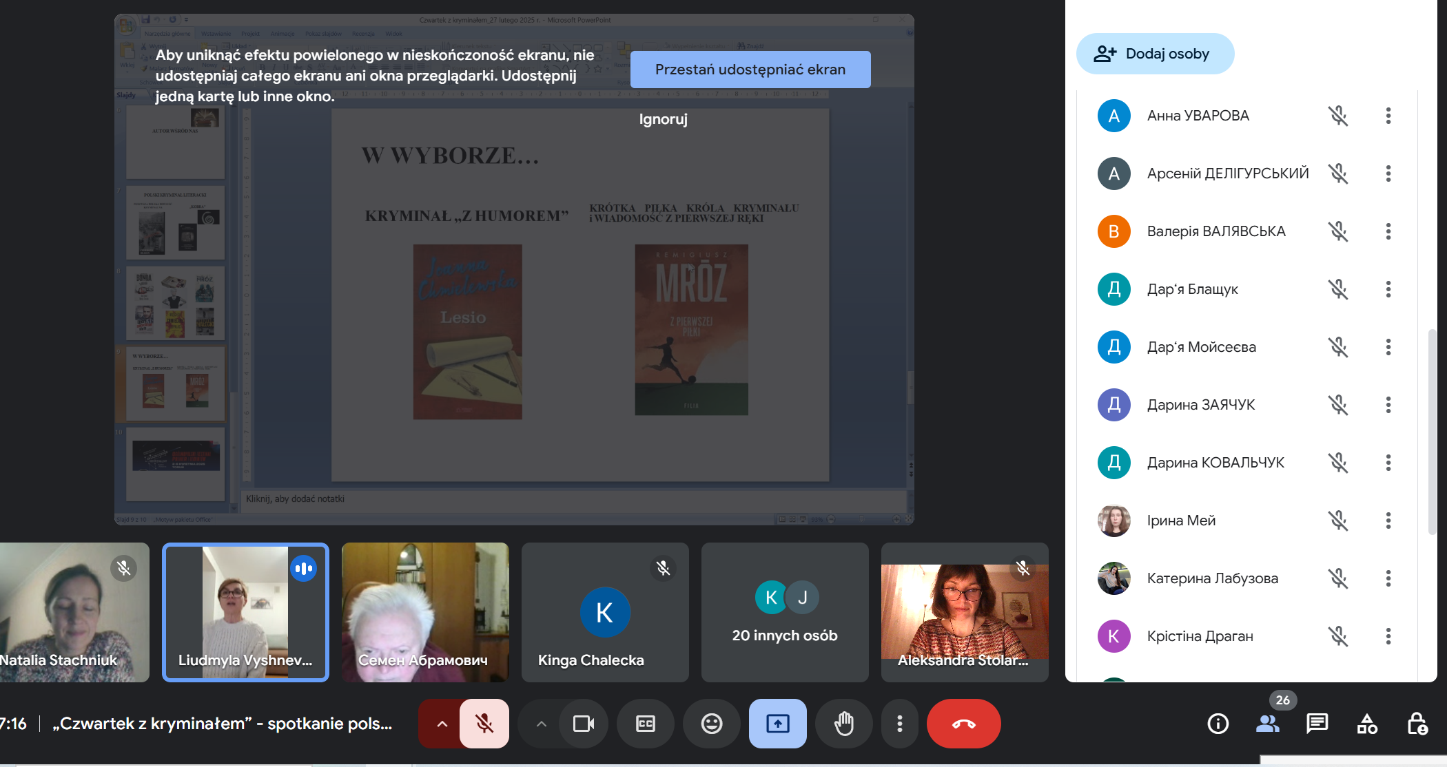Open meeting details info icon

[1218, 724]
